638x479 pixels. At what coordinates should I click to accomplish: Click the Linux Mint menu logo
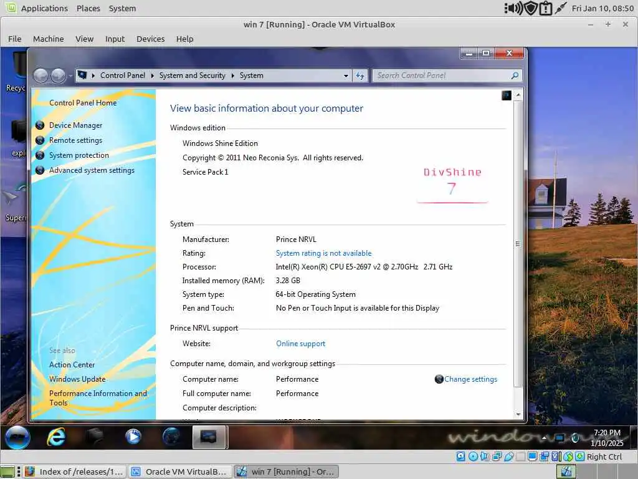pos(11,7)
